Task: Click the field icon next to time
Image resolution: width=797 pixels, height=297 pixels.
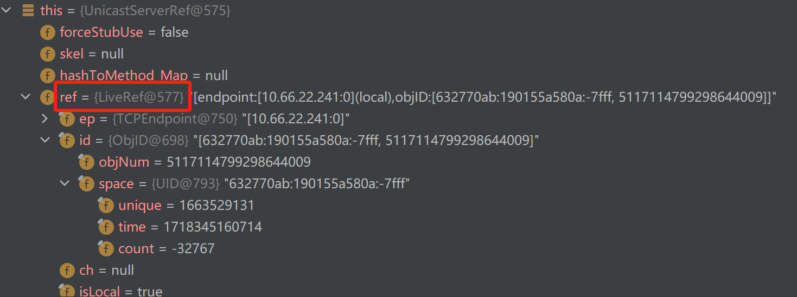Action: click(106, 227)
